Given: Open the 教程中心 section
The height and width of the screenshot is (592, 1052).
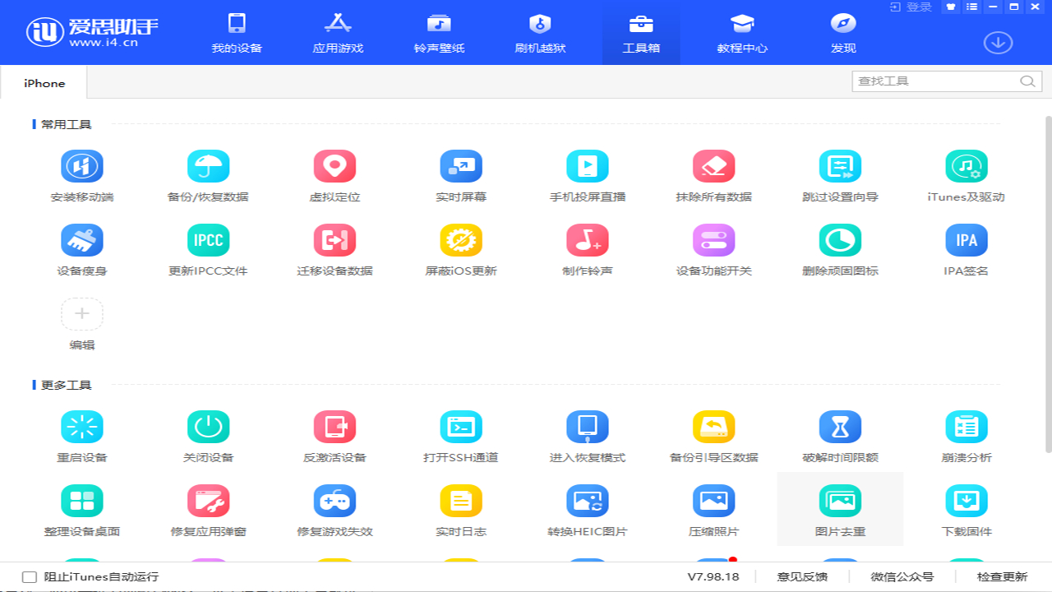Looking at the screenshot, I should click(741, 33).
